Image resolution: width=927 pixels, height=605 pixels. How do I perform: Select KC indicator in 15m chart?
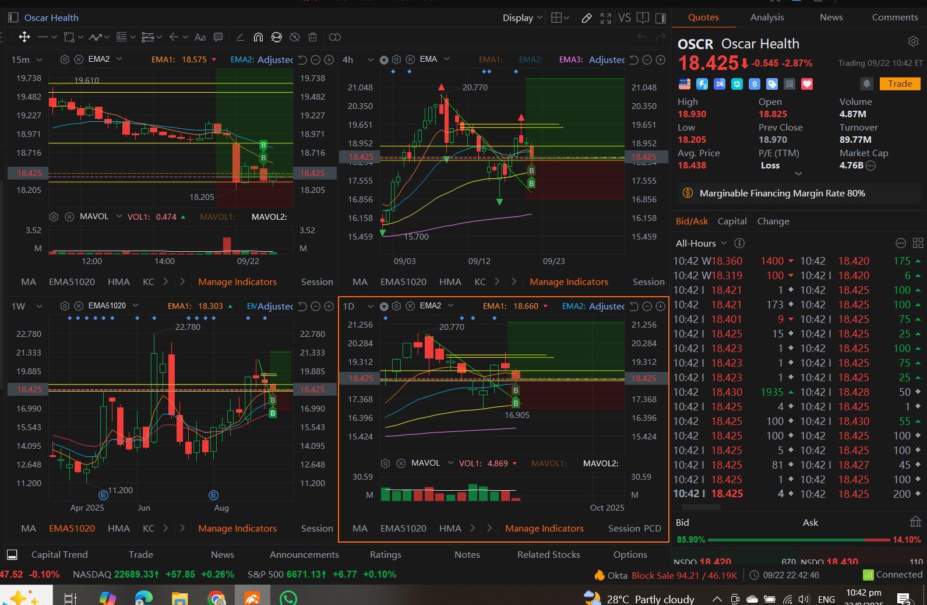[x=149, y=282]
